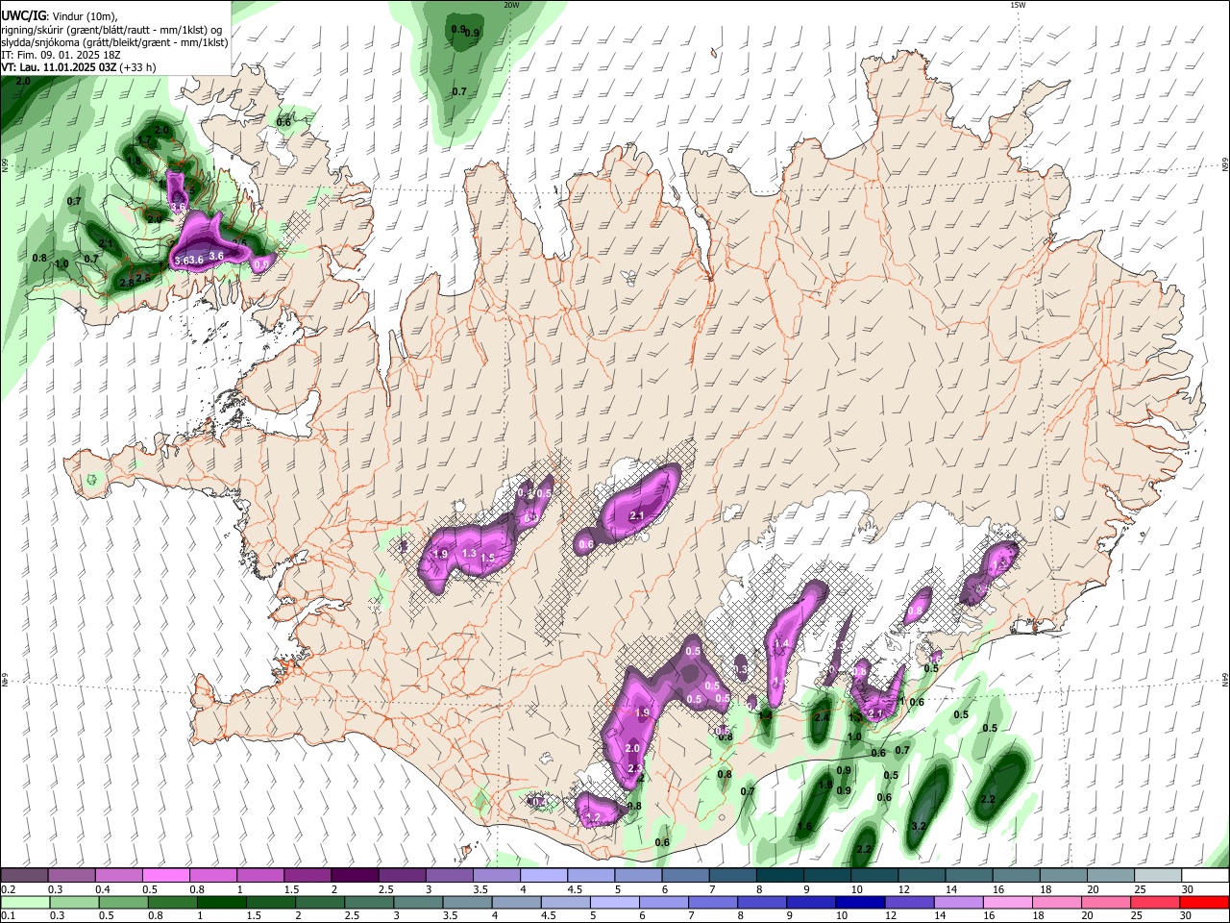The height and width of the screenshot is (923, 1230).
Task: Click the 'rigning/skúrir (grænt/blátt/rautt - mm/1klst) og' line
Action: pyautogui.click(x=111, y=30)
